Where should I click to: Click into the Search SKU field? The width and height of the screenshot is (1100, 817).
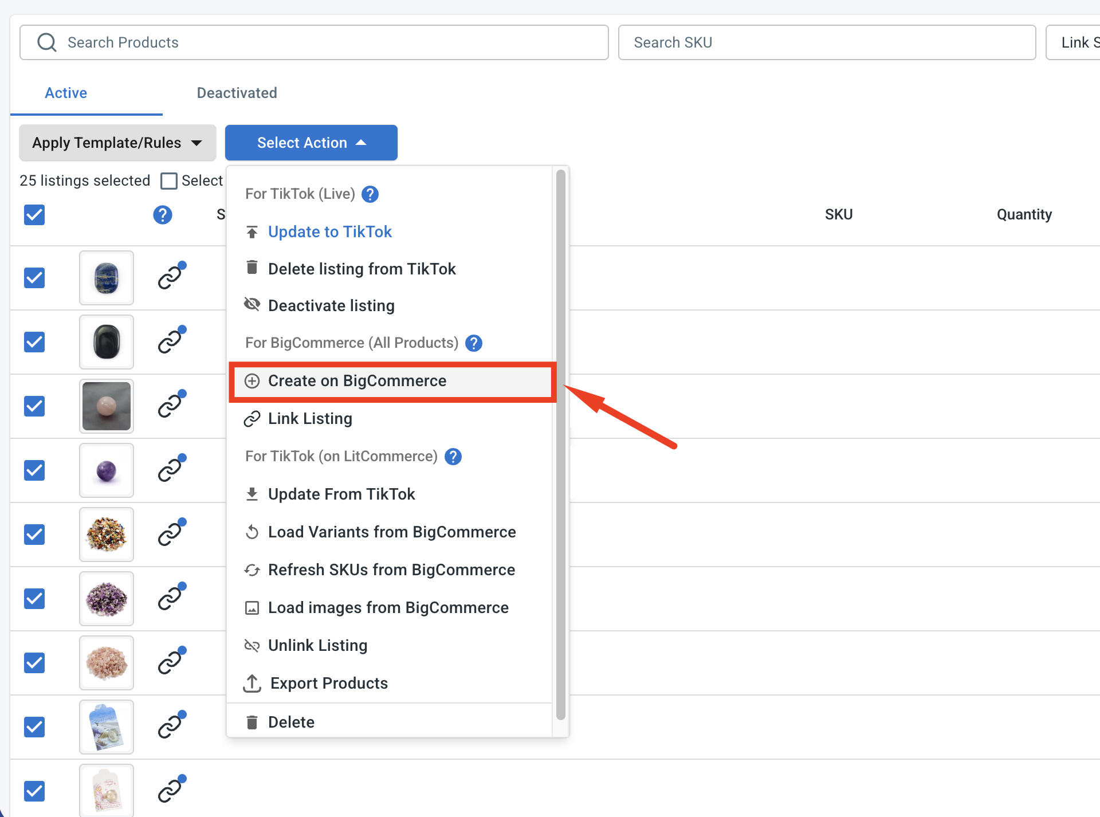pyautogui.click(x=827, y=42)
